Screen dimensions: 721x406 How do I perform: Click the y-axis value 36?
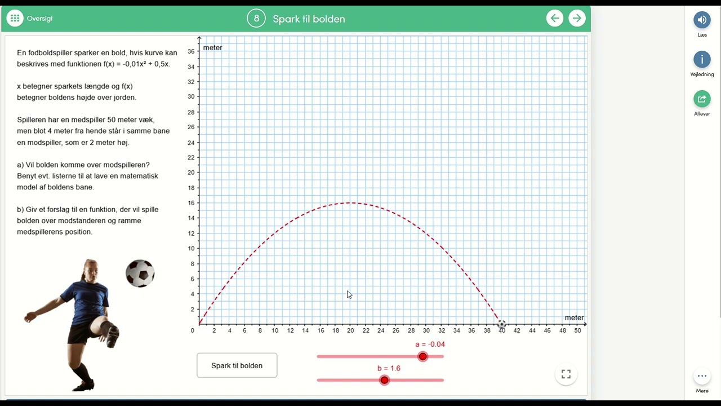tap(190, 51)
